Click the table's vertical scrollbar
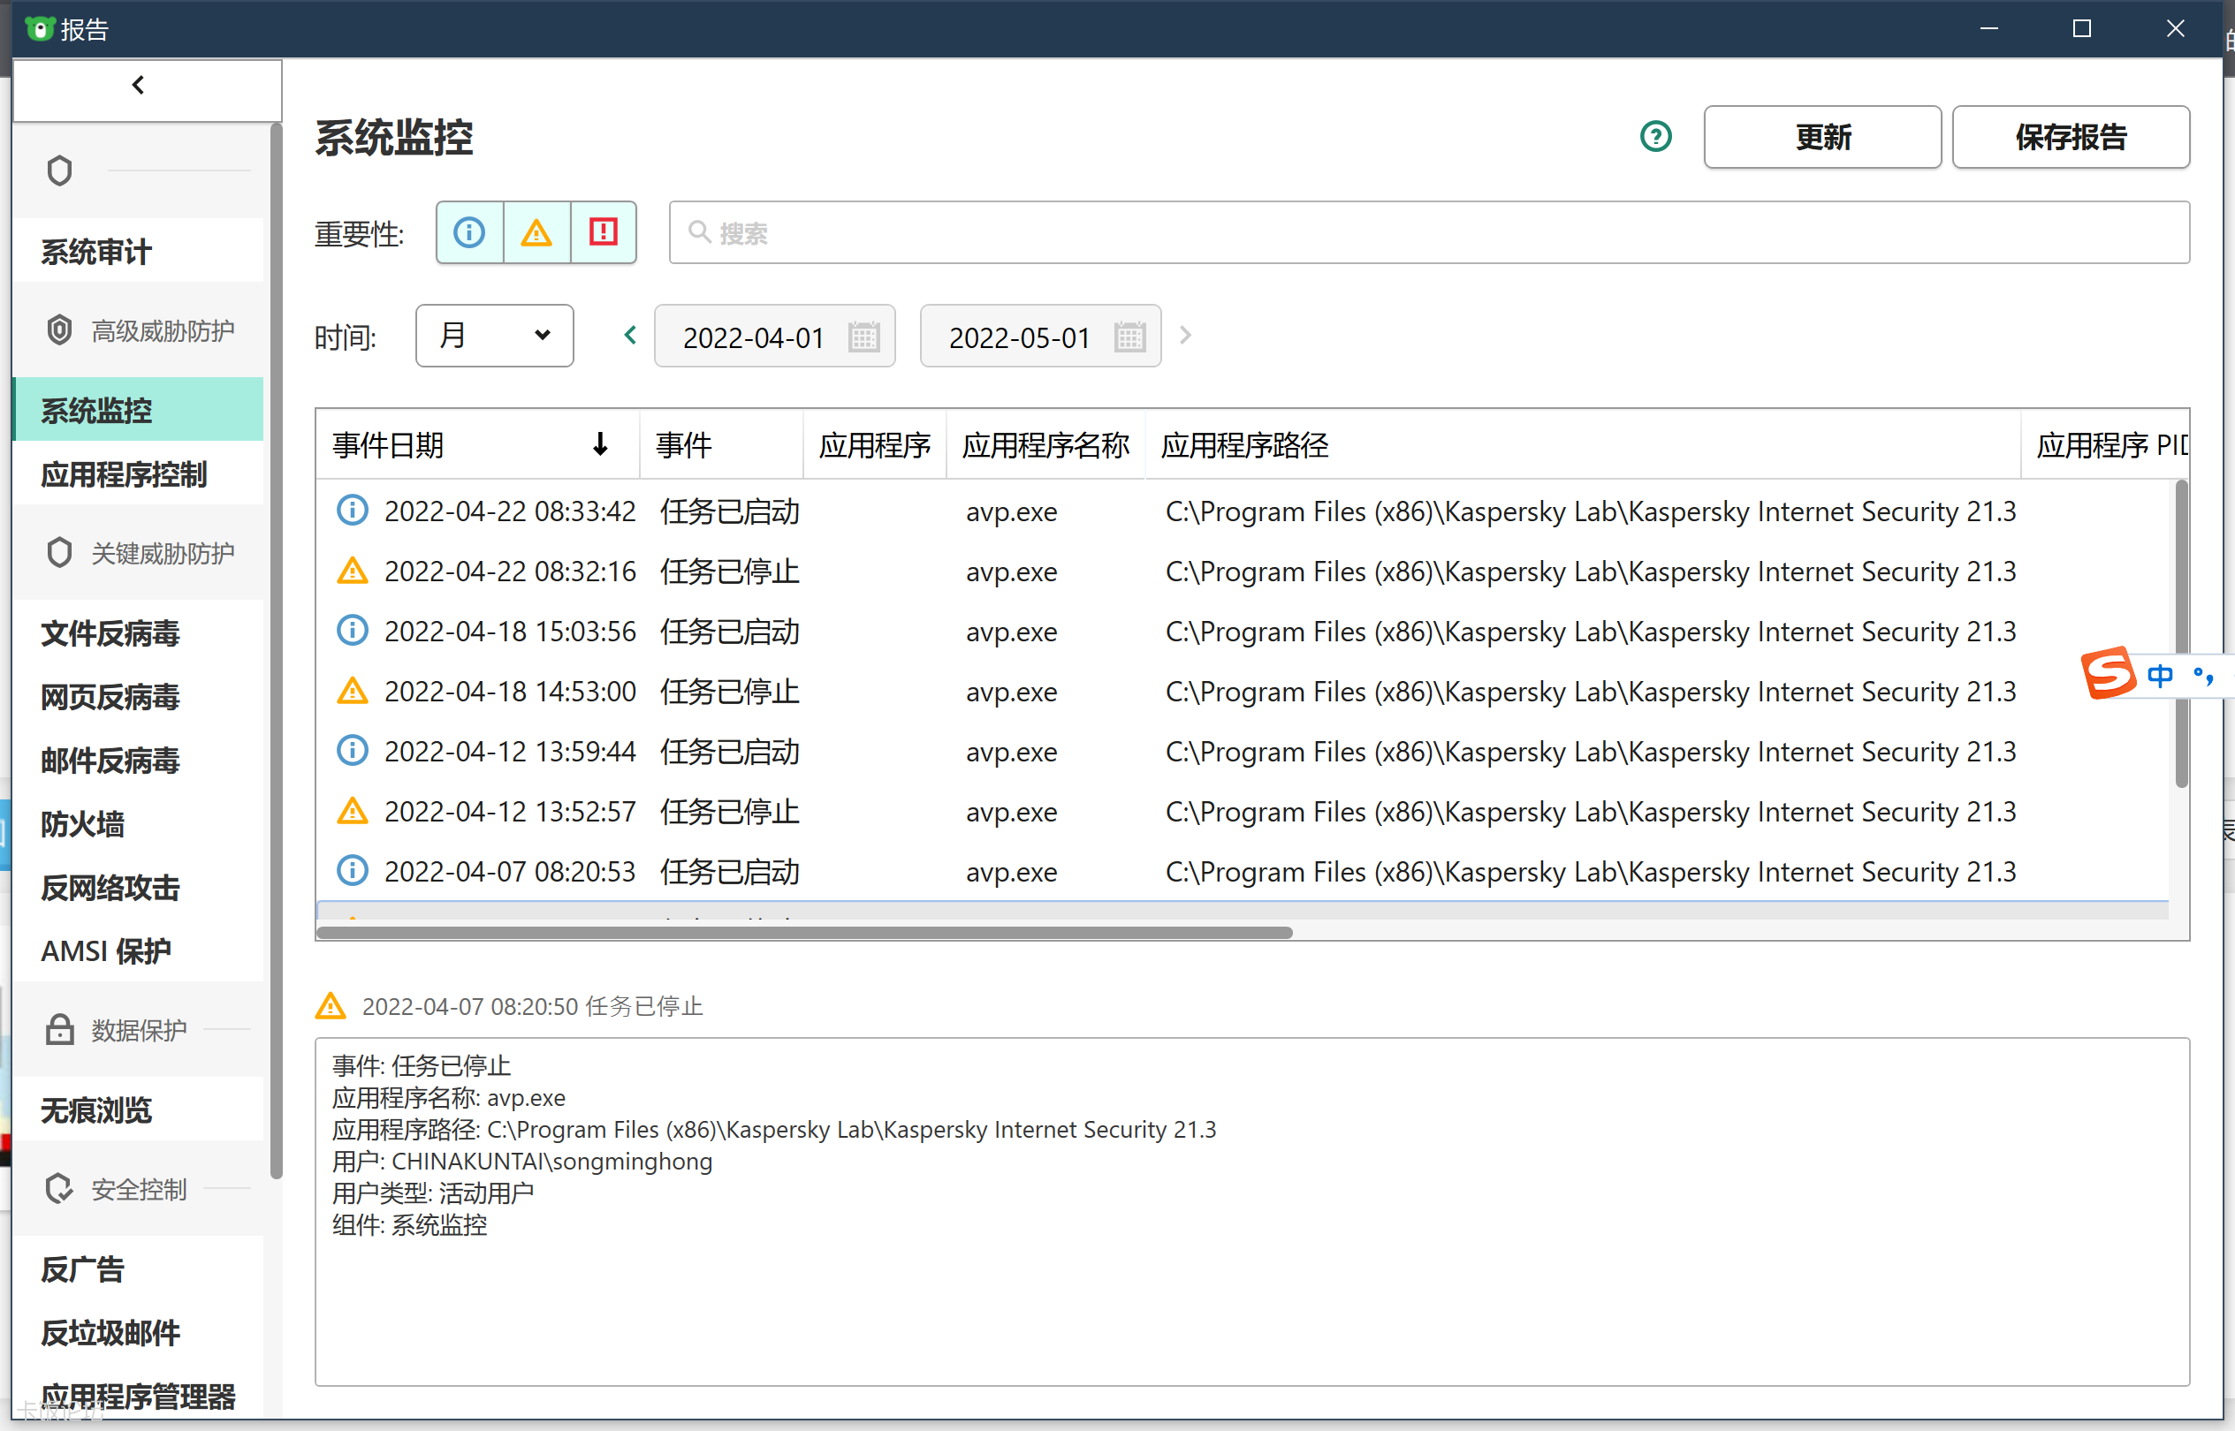Image resolution: width=2235 pixels, height=1431 pixels. point(2180,633)
